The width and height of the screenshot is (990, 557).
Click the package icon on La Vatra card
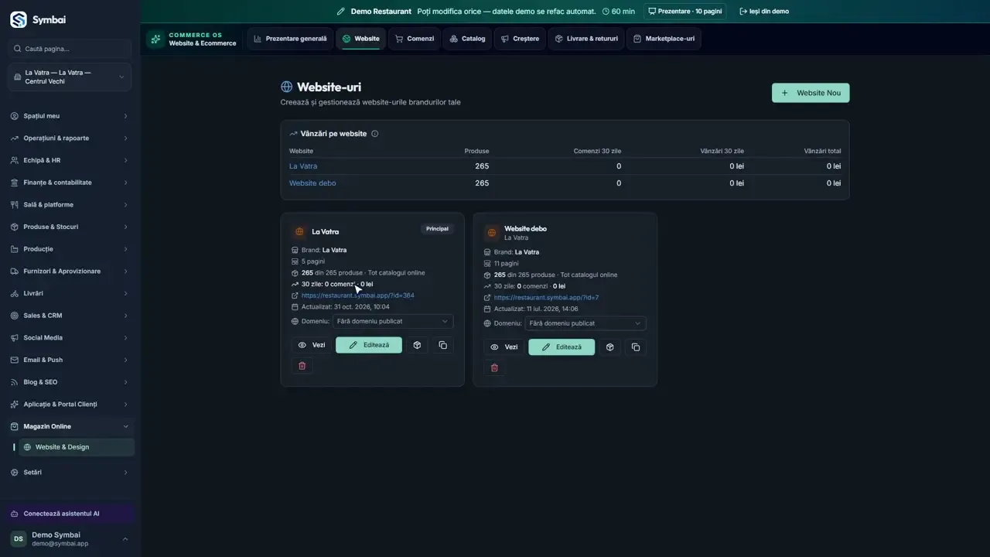coord(417,345)
